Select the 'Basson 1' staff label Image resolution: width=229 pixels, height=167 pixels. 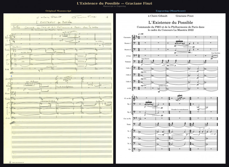click(128, 43)
